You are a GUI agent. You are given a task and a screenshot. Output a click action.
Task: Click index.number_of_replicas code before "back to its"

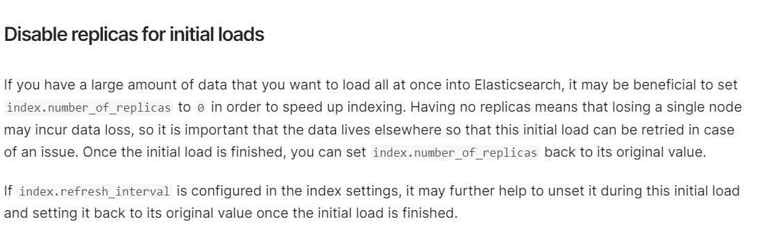click(455, 153)
